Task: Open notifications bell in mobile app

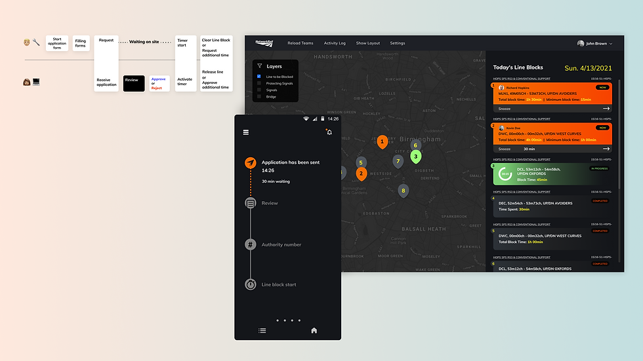Action: pos(329,132)
